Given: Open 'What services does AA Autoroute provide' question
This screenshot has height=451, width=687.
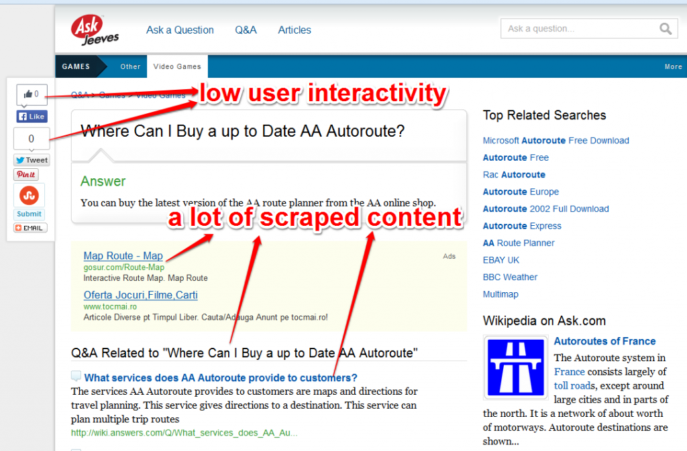Looking at the screenshot, I should pyautogui.click(x=221, y=377).
